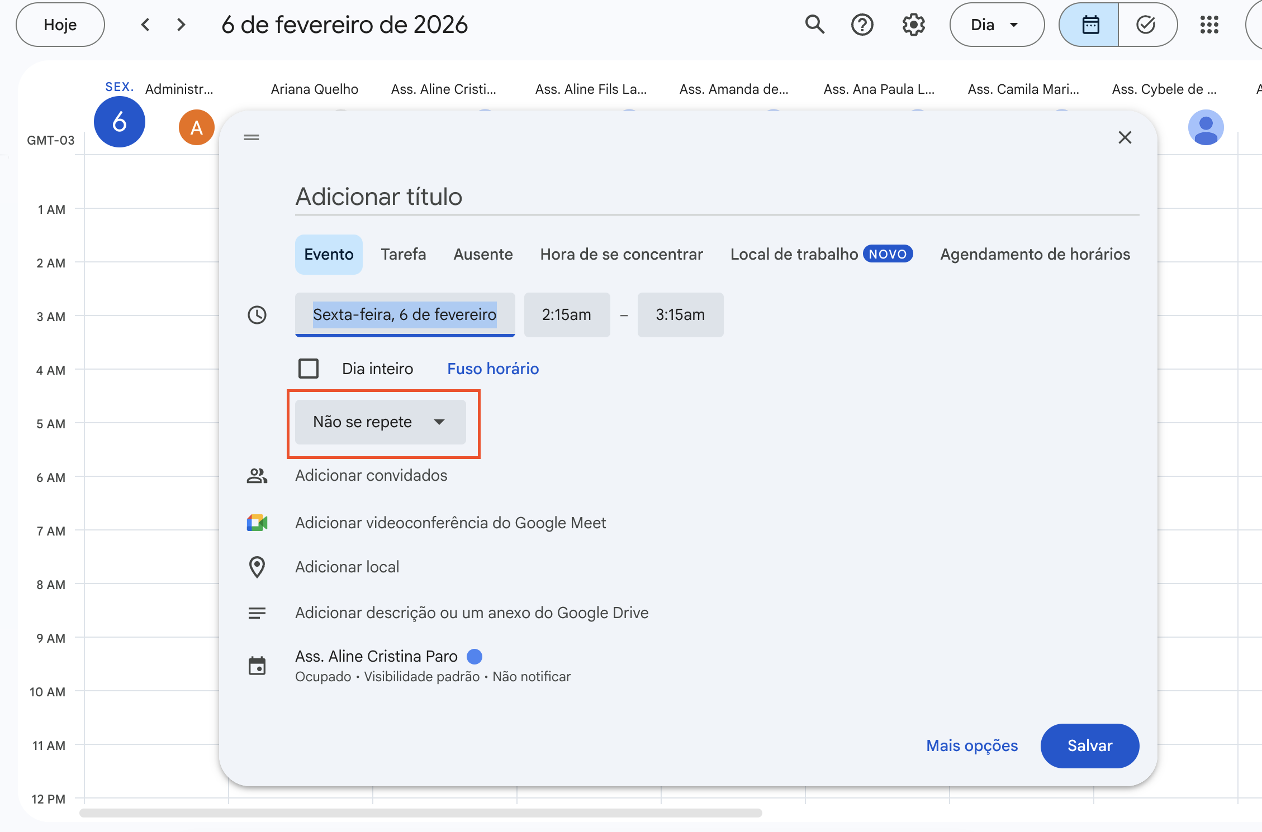
Task: Click the blue calendar color dot
Action: coord(475,657)
